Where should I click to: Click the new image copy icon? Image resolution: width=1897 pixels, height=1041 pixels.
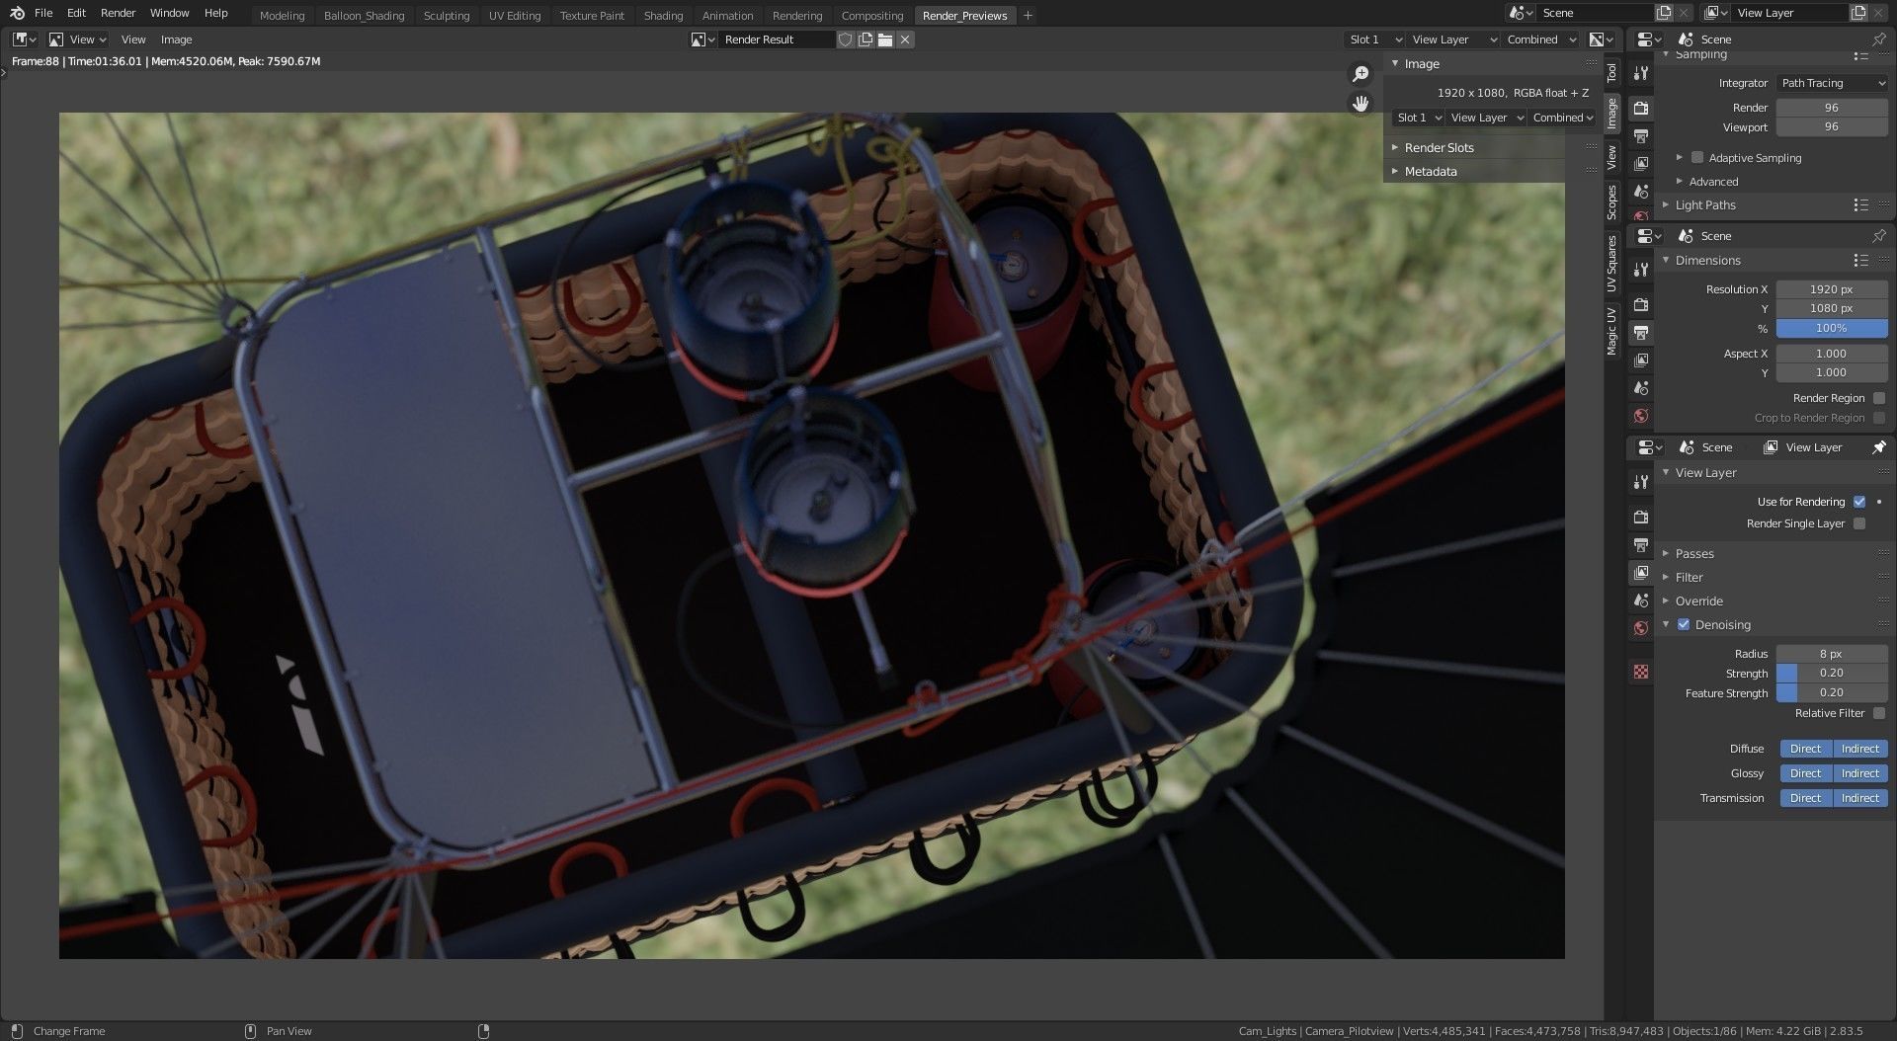point(866,40)
